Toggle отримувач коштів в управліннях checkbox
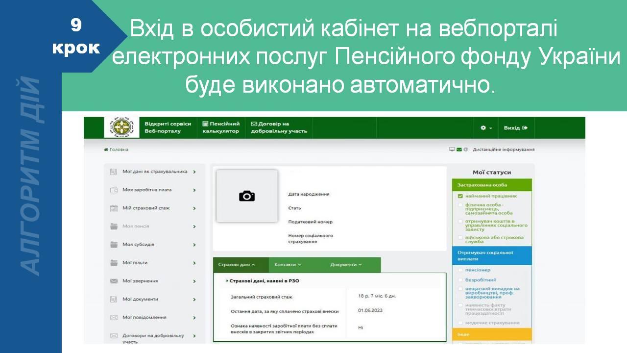This screenshot has height=353, width=627. click(x=460, y=221)
